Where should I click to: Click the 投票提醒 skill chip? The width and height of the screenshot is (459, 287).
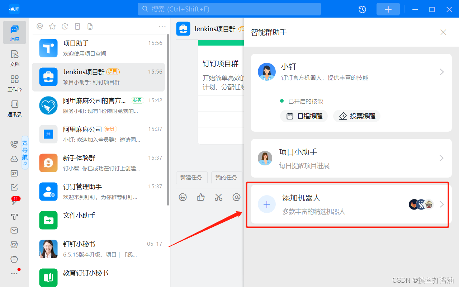click(357, 116)
